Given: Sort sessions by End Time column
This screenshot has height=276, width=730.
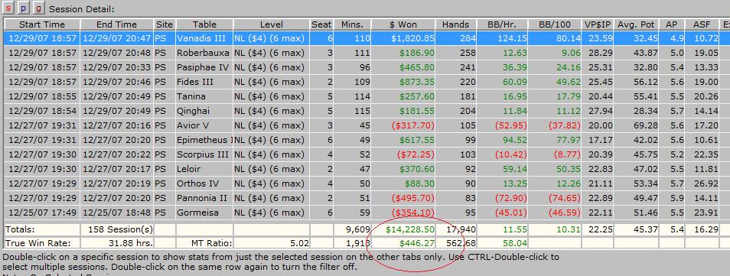Looking at the screenshot, I should (x=117, y=24).
